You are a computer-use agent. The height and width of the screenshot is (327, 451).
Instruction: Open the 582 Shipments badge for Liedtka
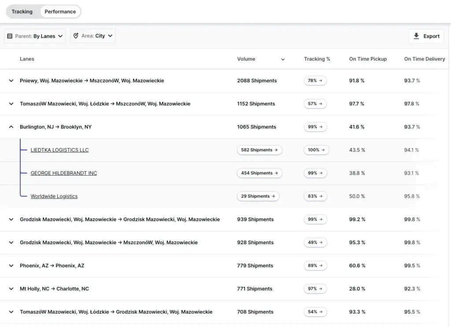tap(259, 150)
